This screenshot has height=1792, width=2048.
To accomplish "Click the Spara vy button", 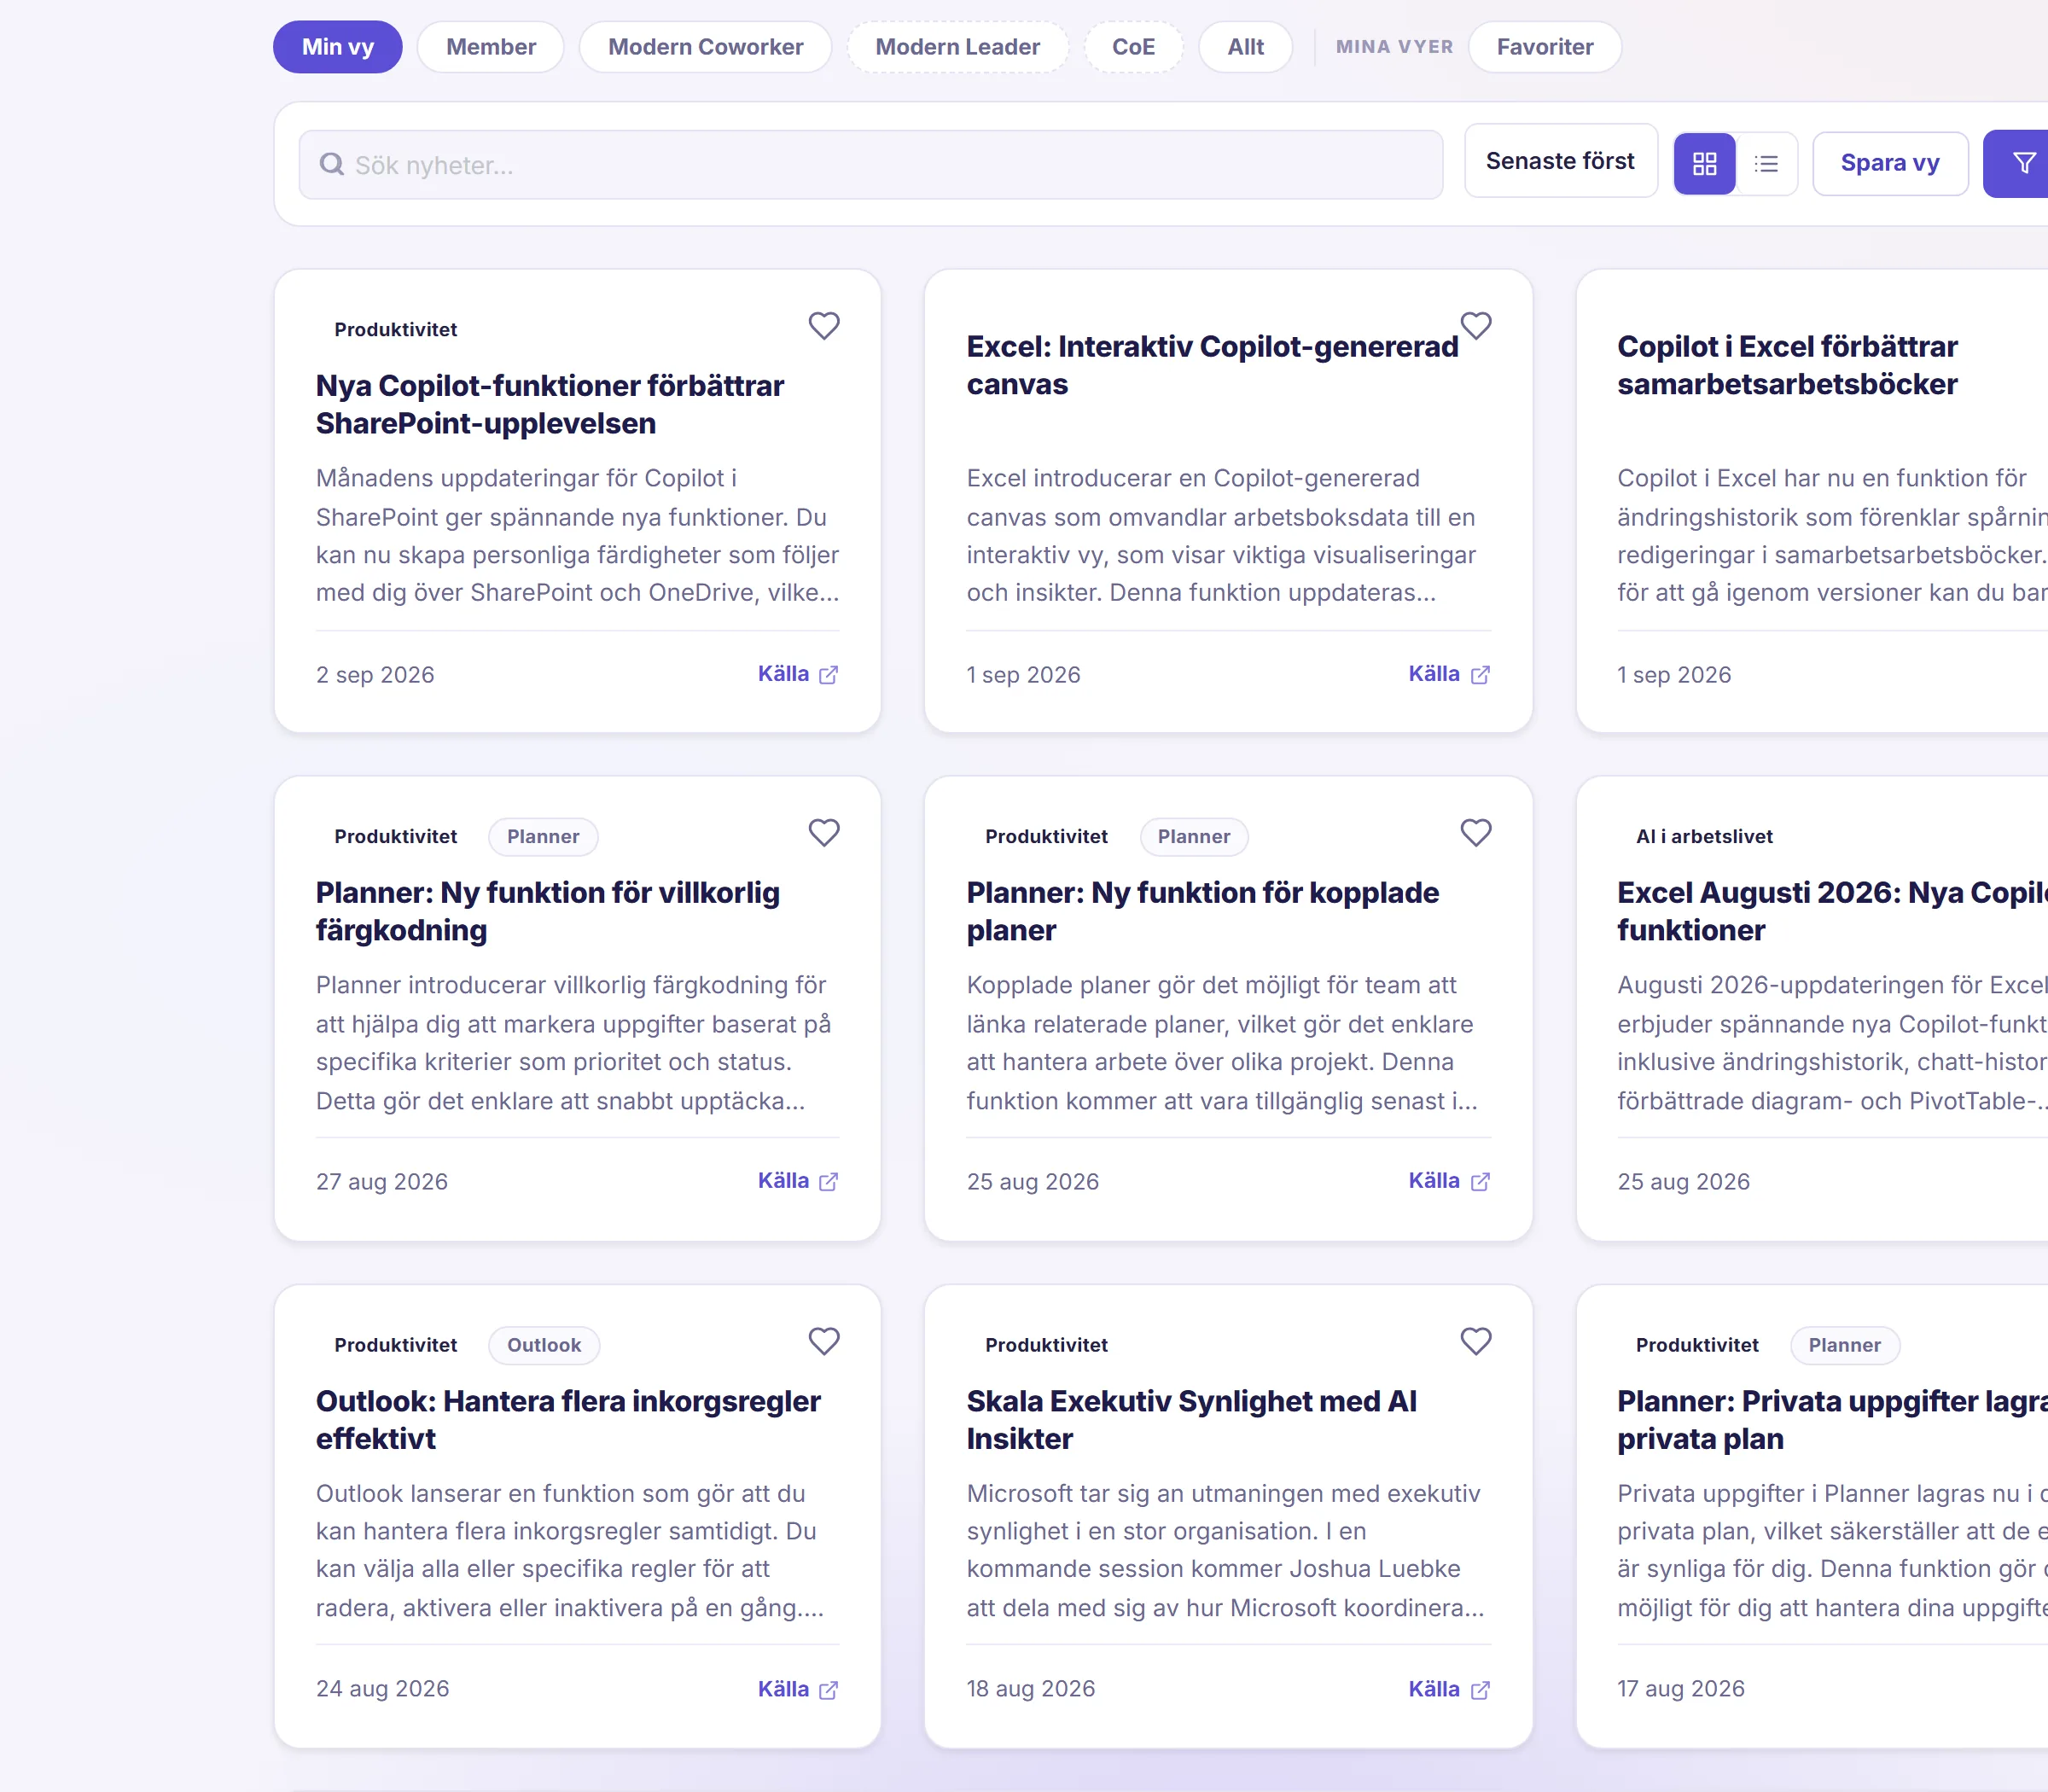I will click(1890, 163).
